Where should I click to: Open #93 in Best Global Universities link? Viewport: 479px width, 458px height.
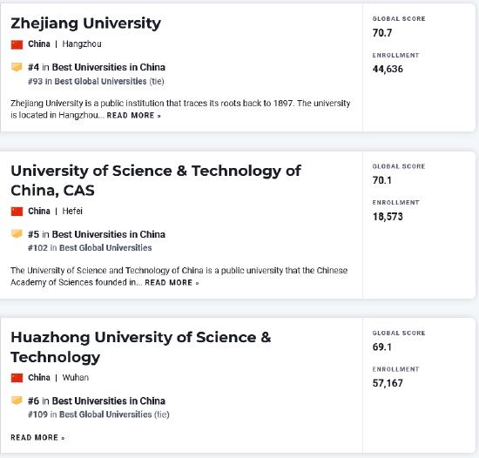point(87,82)
